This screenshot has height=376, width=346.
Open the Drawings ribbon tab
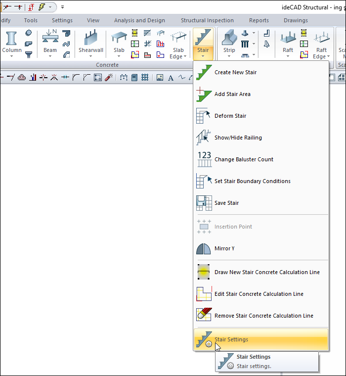coord(296,20)
